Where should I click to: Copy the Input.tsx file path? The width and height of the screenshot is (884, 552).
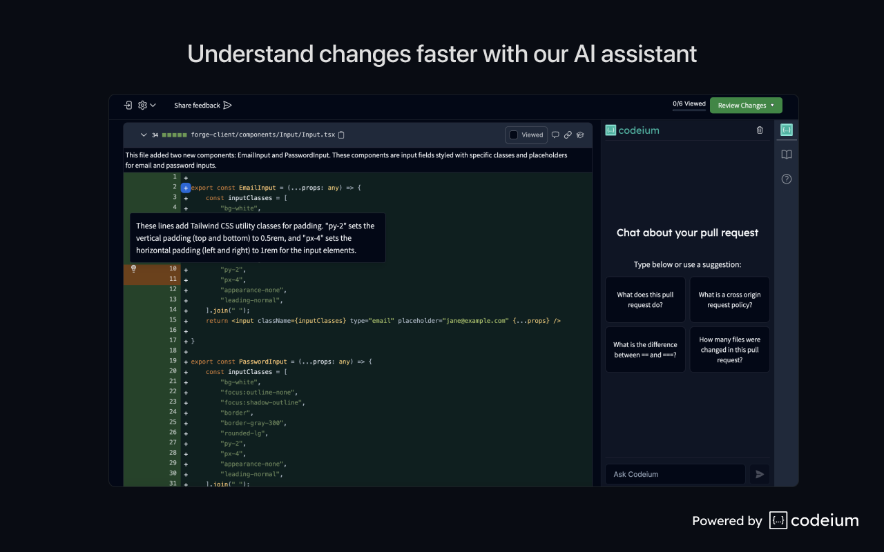341,135
